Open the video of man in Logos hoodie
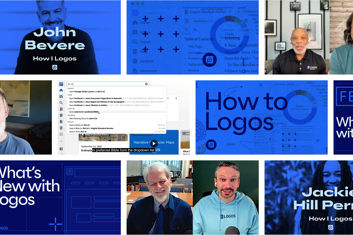 coord(226,197)
